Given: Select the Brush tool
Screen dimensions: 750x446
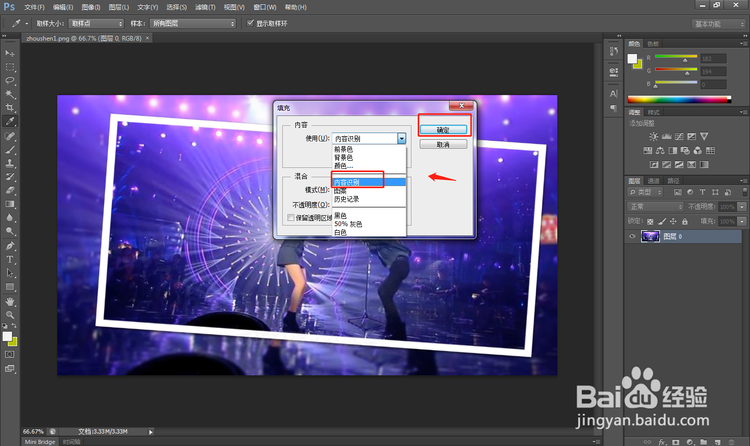Looking at the screenshot, I should (x=10, y=150).
